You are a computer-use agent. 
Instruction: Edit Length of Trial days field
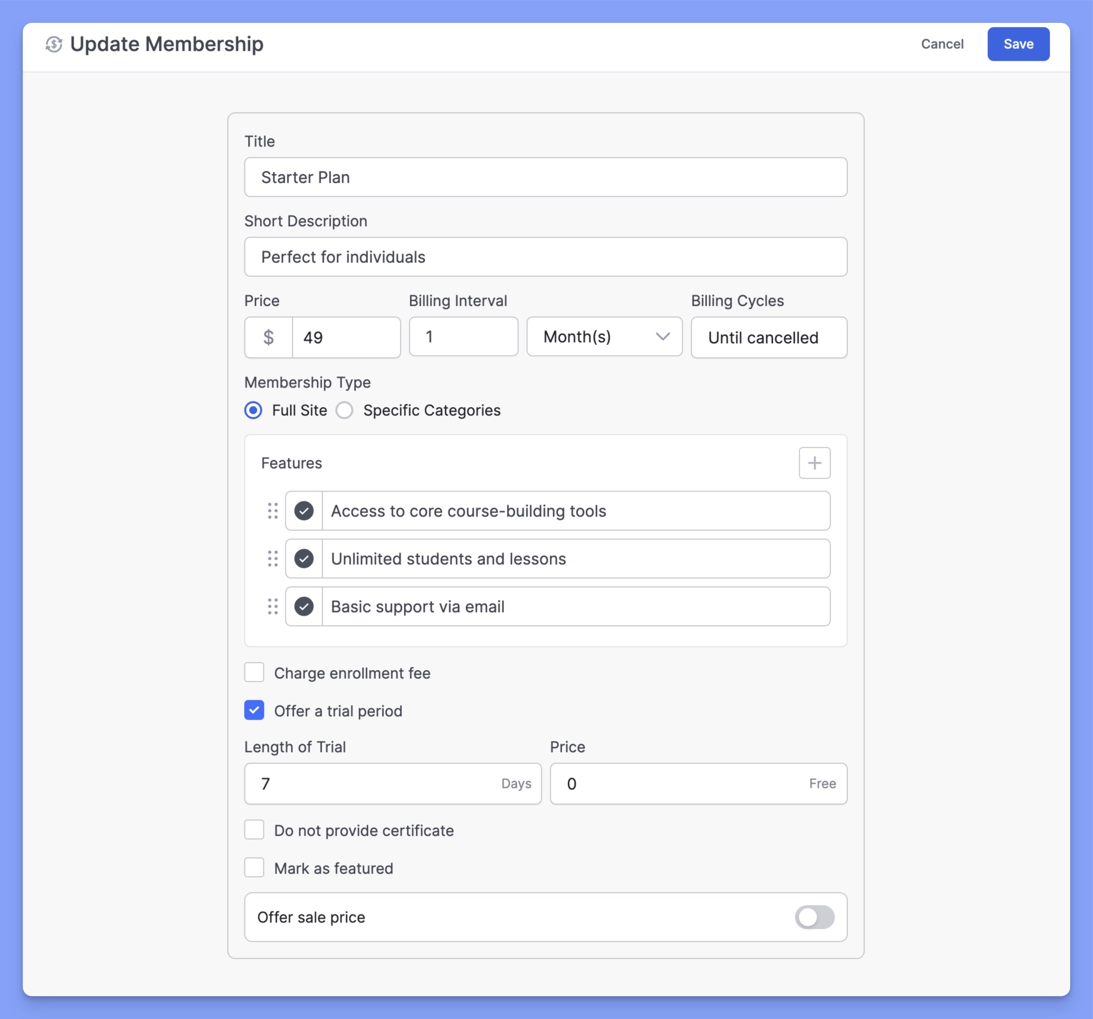(392, 783)
